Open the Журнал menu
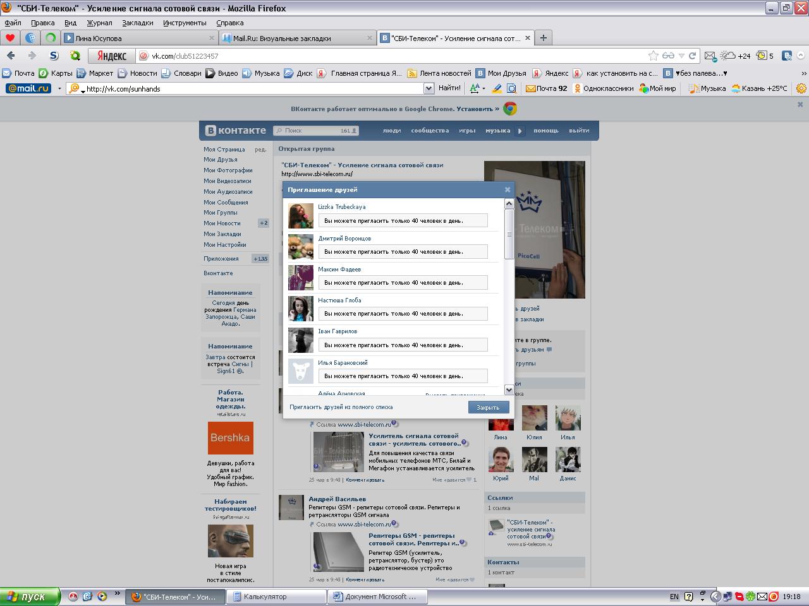809x606 pixels. 99,23
